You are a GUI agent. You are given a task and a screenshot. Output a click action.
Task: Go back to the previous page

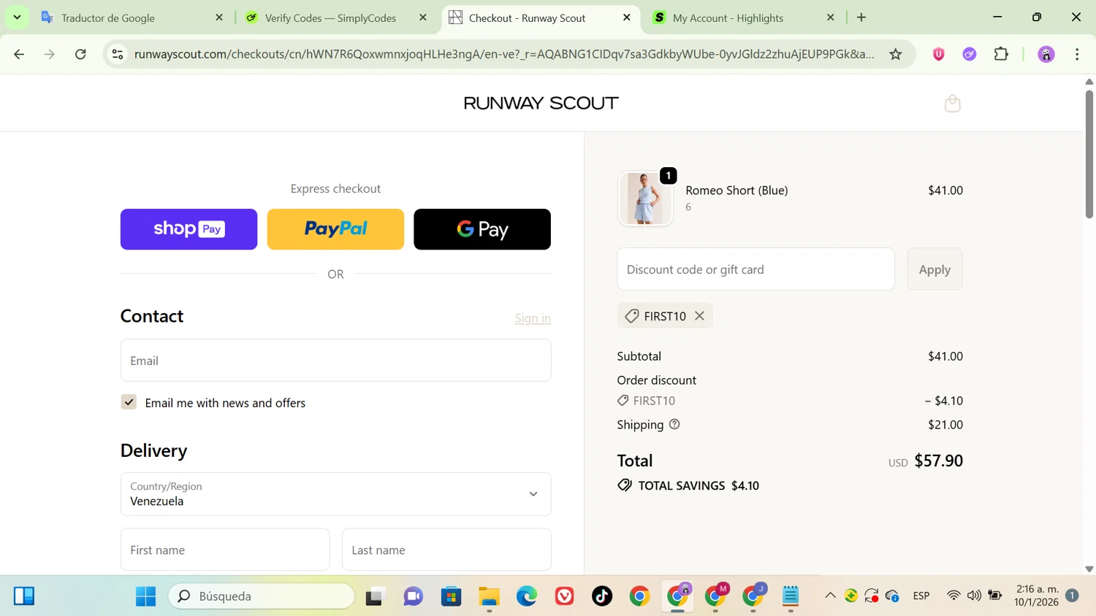click(x=19, y=54)
